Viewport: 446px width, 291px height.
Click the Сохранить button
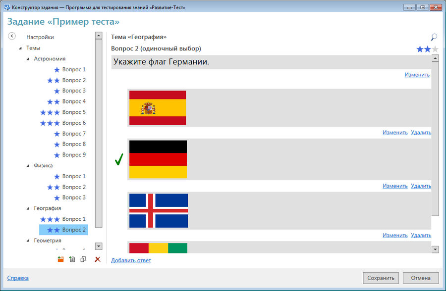coord(381,278)
